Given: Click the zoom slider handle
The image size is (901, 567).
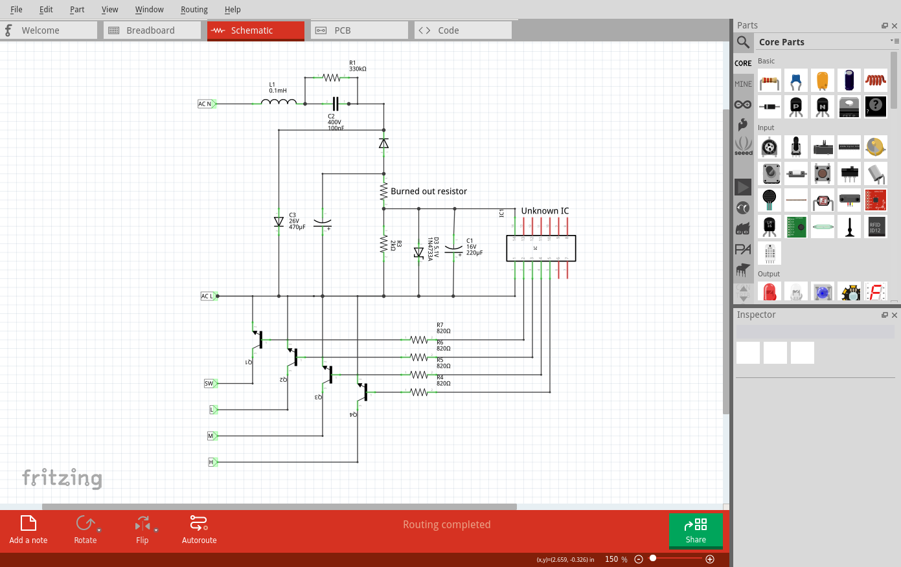Looking at the screenshot, I should [x=653, y=558].
